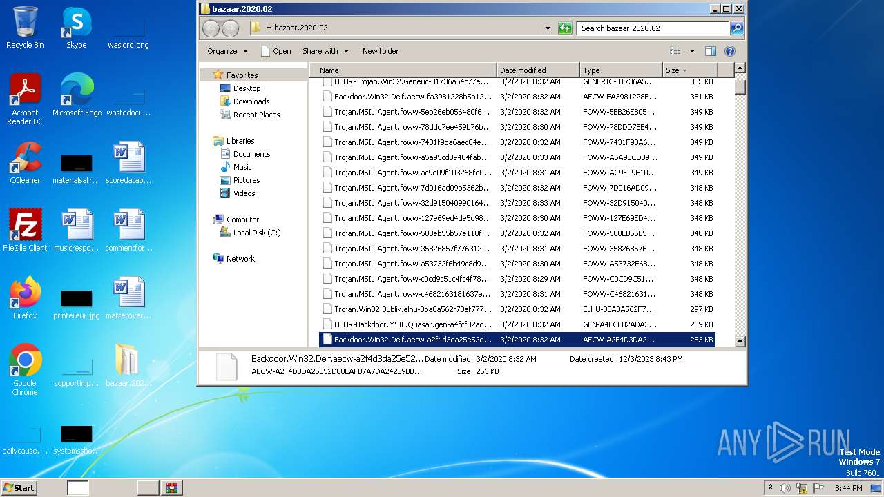Image resolution: width=884 pixels, height=497 pixels.
Task: Open the Start menu
Action: click(19, 487)
